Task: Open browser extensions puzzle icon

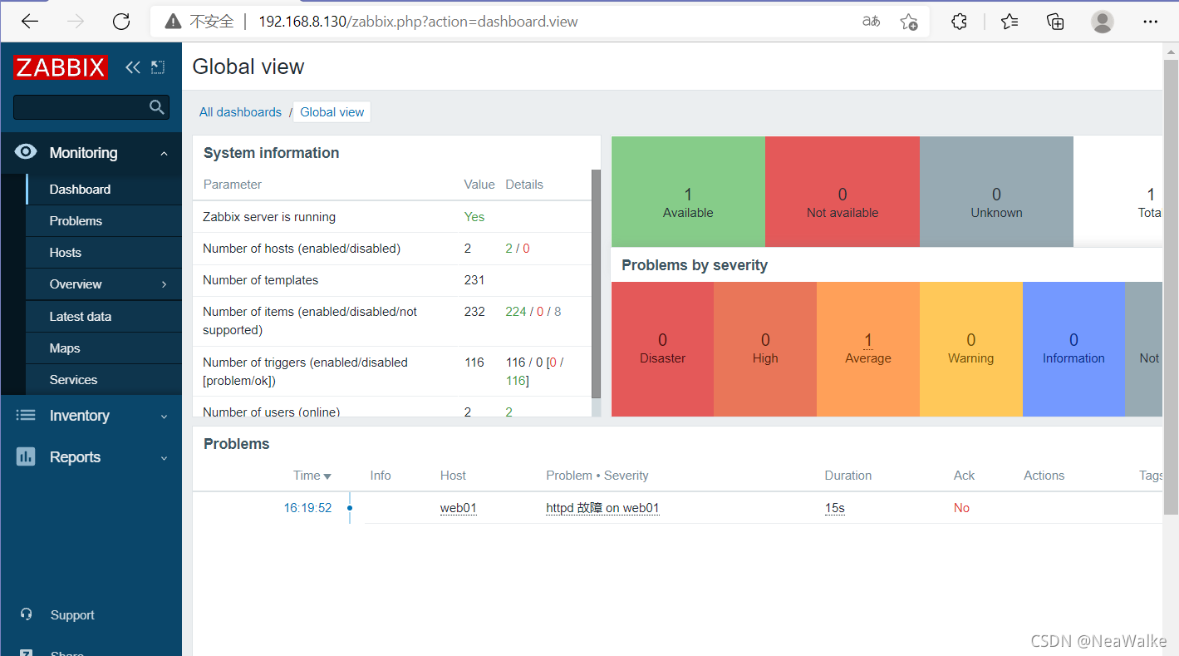Action: 959,22
